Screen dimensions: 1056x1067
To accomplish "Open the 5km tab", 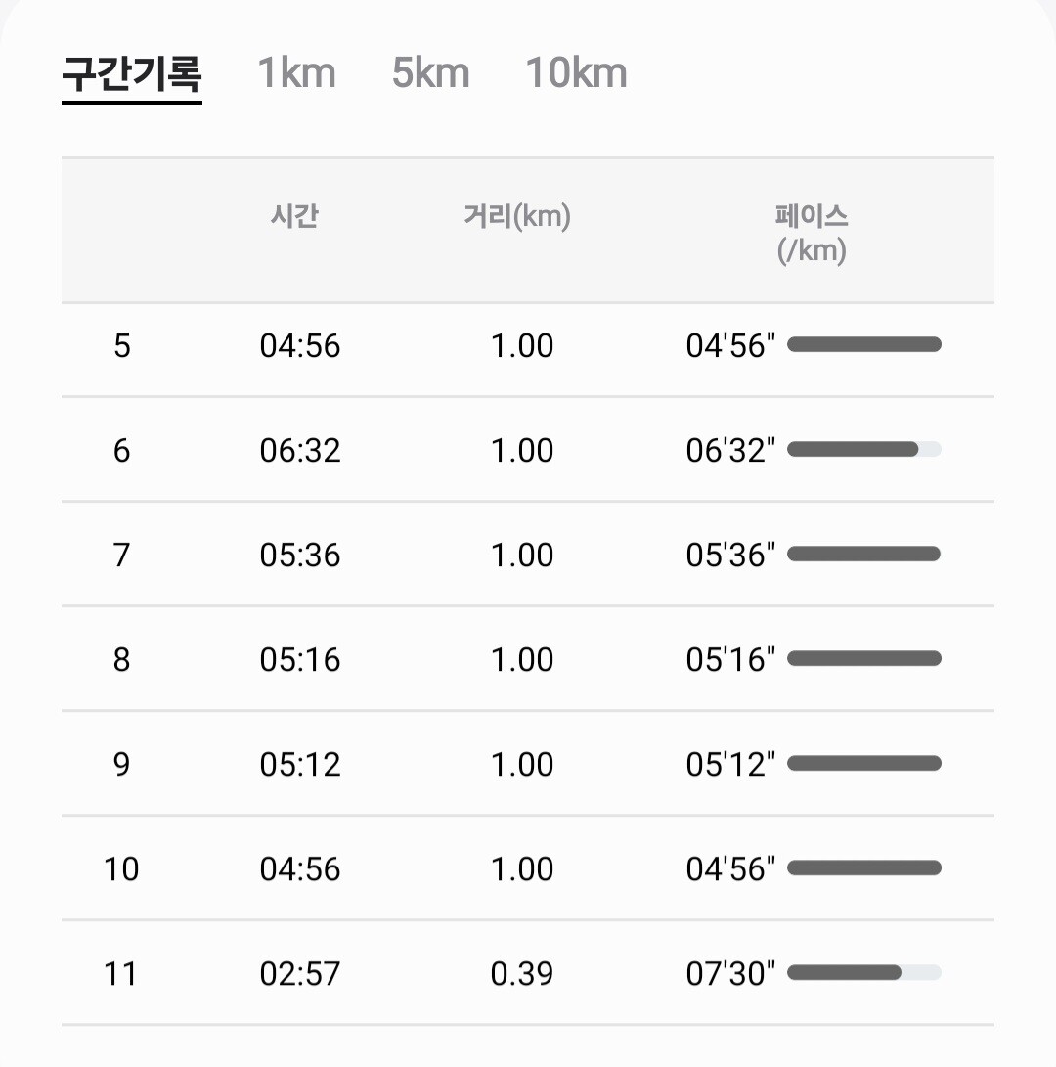I will (430, 74).
